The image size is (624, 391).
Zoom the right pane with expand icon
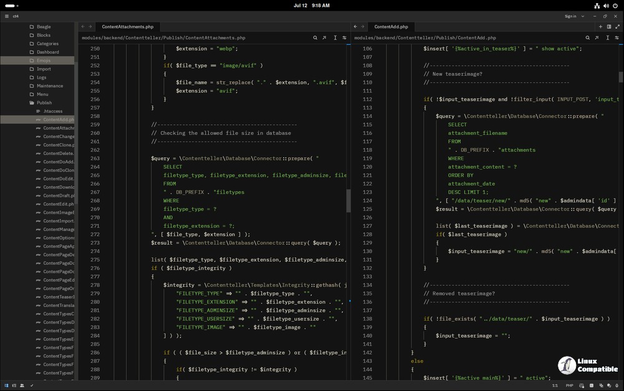point(617,27)
